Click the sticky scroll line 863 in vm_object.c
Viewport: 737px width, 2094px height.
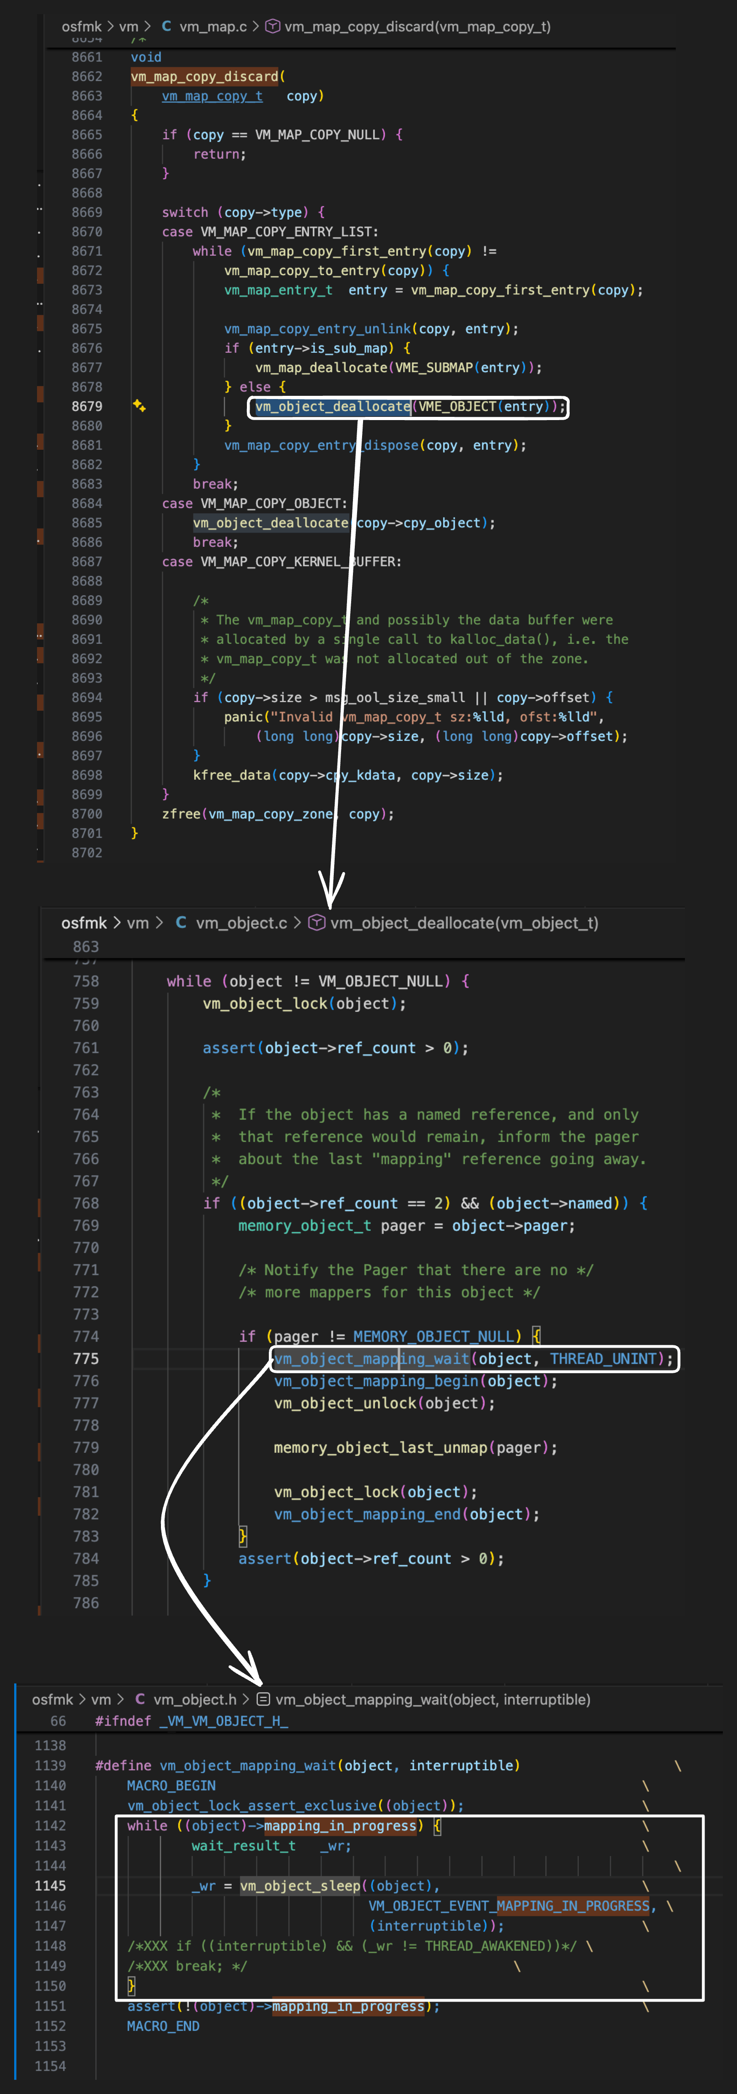click(x=86, y=946)
